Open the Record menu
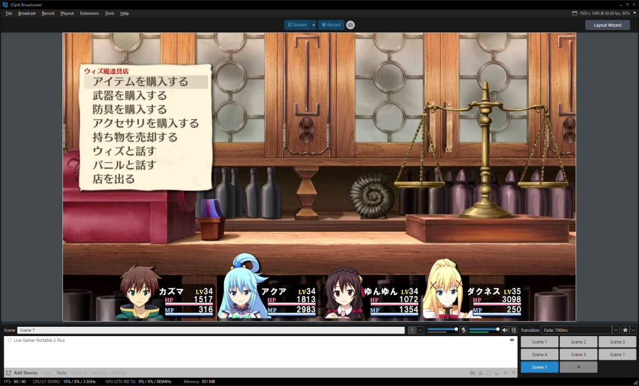This screenshot has width=639, height=386. 48,14
